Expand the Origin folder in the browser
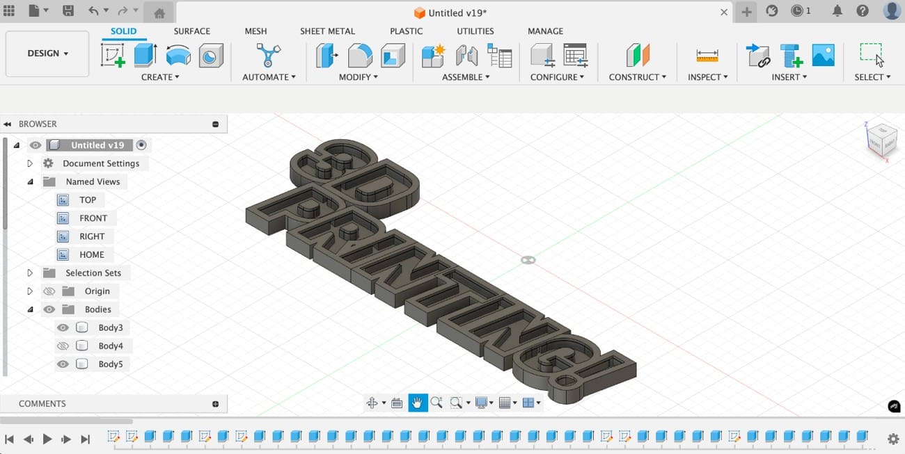The height and width of the screenshot is (454, 905). (30, 291)
